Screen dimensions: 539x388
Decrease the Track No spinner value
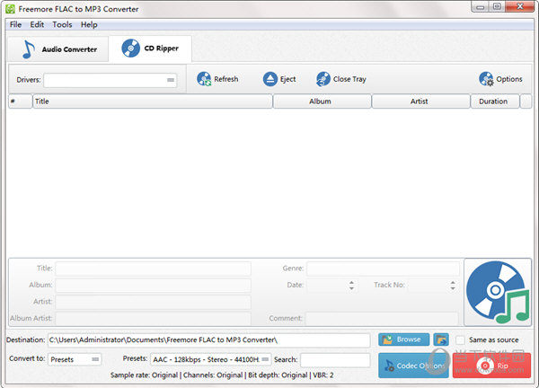[x=453, y=288]
